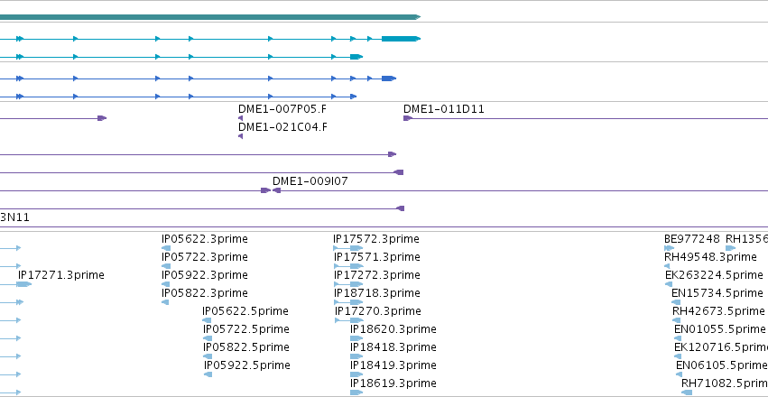The width and height of the screenshot is (768, 397).
Task: Select the purple arrow glyph under DME1-021C04.F
Action: [x=240, y=136]
